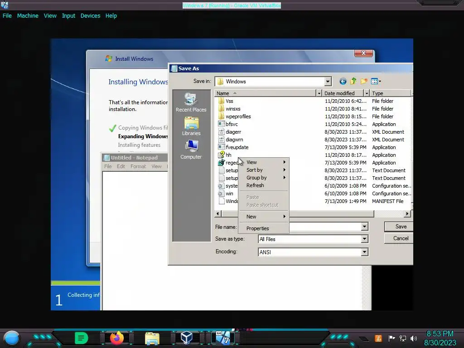Open Firefox from the taskbar
The height and width of the screenshot is (348, 464).
click(x=116, y=338)
